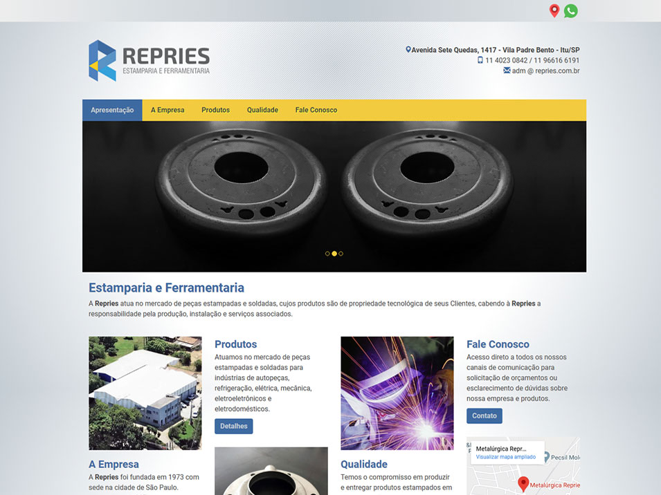Viewport: 661px width, 495px height.
Task: Click the metal flange product photo
Action: [x=271, y=471]
